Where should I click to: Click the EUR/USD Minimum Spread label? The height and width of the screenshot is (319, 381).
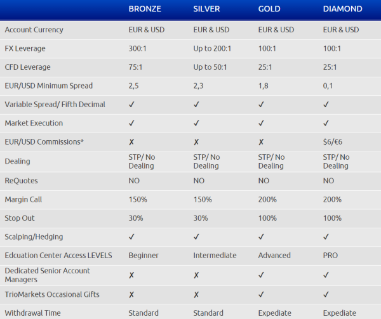point(49,86)
